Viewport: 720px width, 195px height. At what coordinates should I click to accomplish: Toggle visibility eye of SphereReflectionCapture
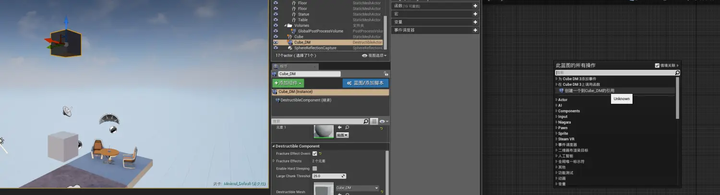pyautogui.click(x=276, y=48)
